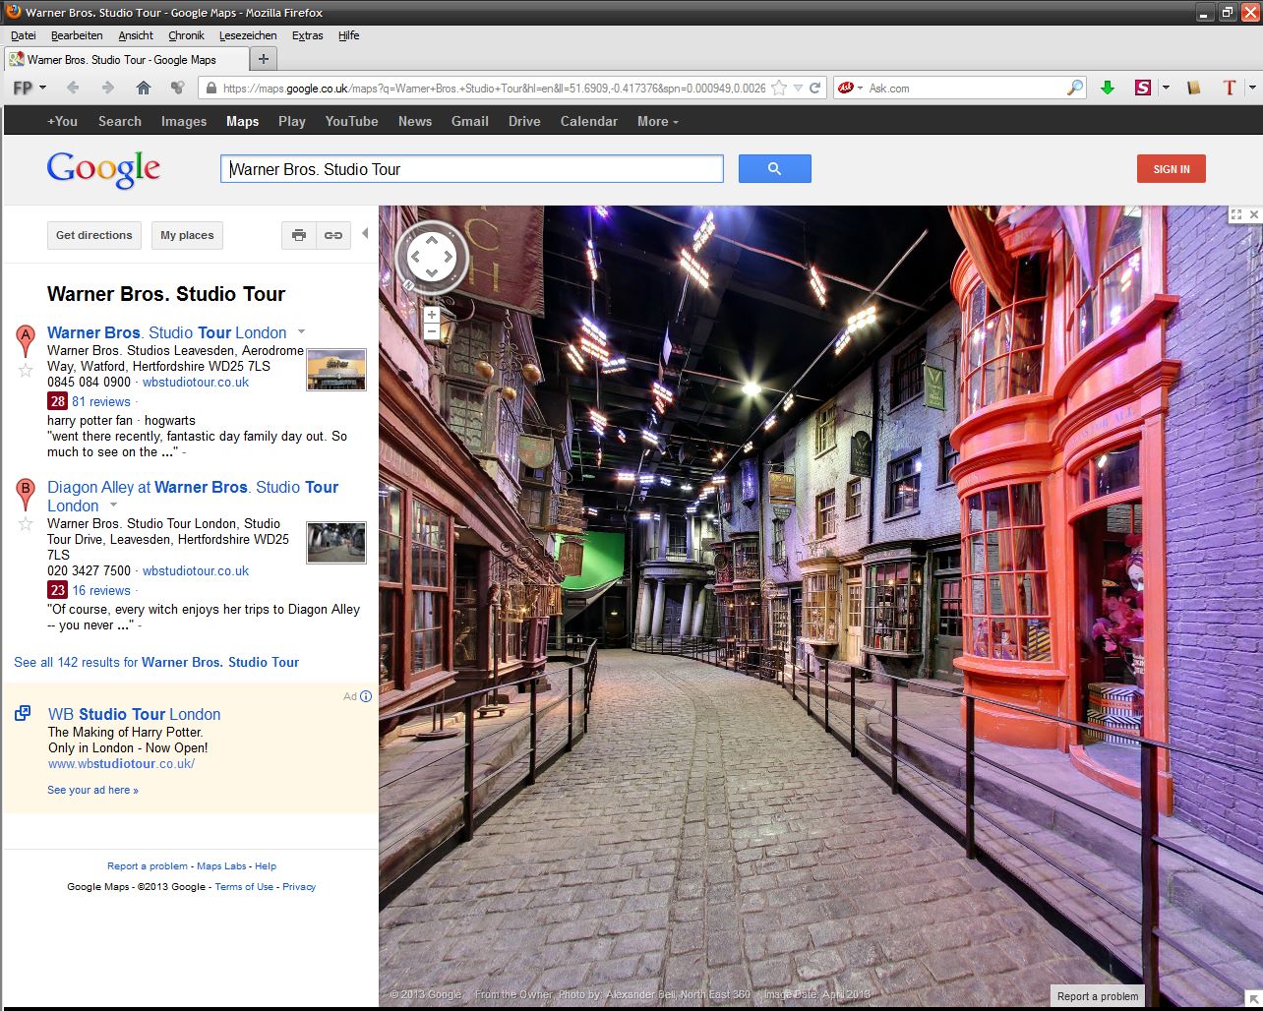Screen dimensions: 1263x1011
Task: Go forward with browser forward arrow
Action: click(108, 88)
